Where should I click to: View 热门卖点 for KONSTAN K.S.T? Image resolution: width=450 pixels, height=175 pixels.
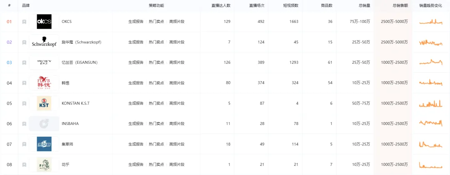156,103
